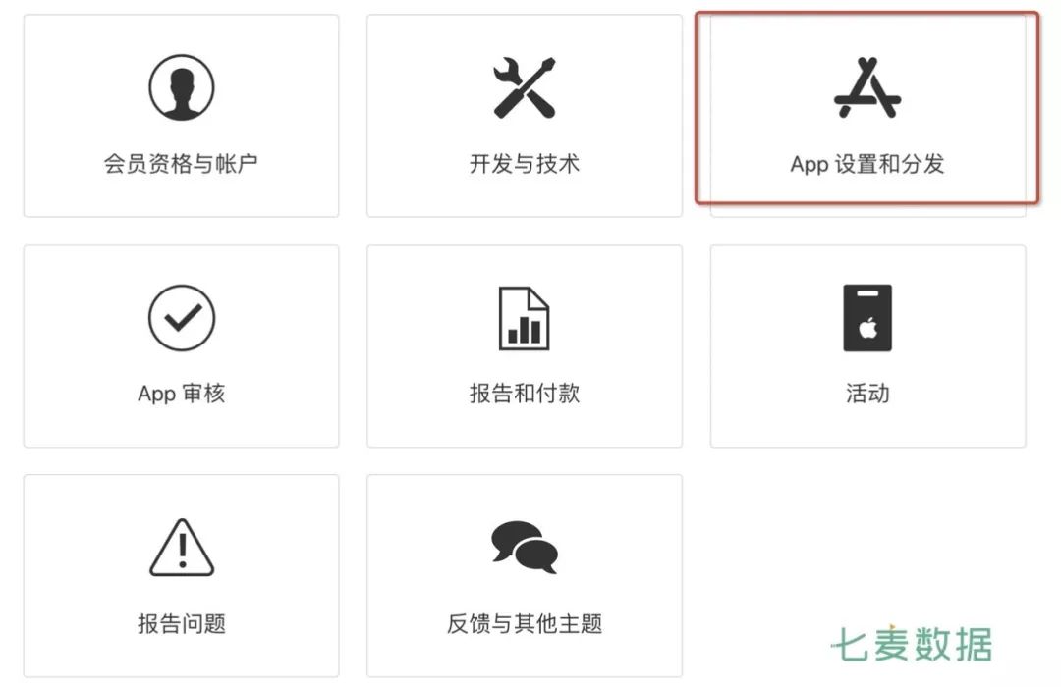
Task: Open 开发与技术 topic label
Action: (x=525, y=164)
